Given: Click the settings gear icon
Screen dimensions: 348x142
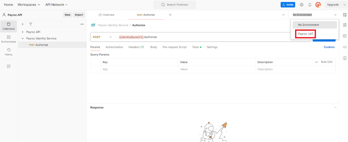Looking at the screenshot, I should click(x=301, y=5).
